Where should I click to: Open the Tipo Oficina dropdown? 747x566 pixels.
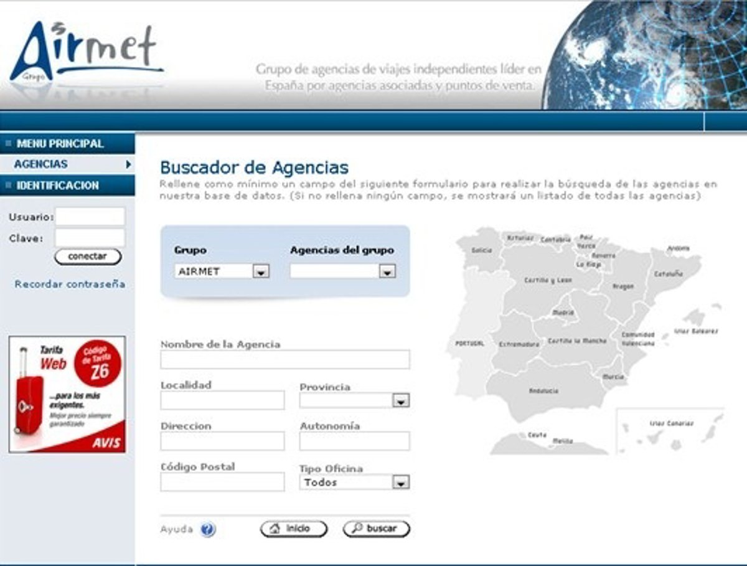click(354, 483)
